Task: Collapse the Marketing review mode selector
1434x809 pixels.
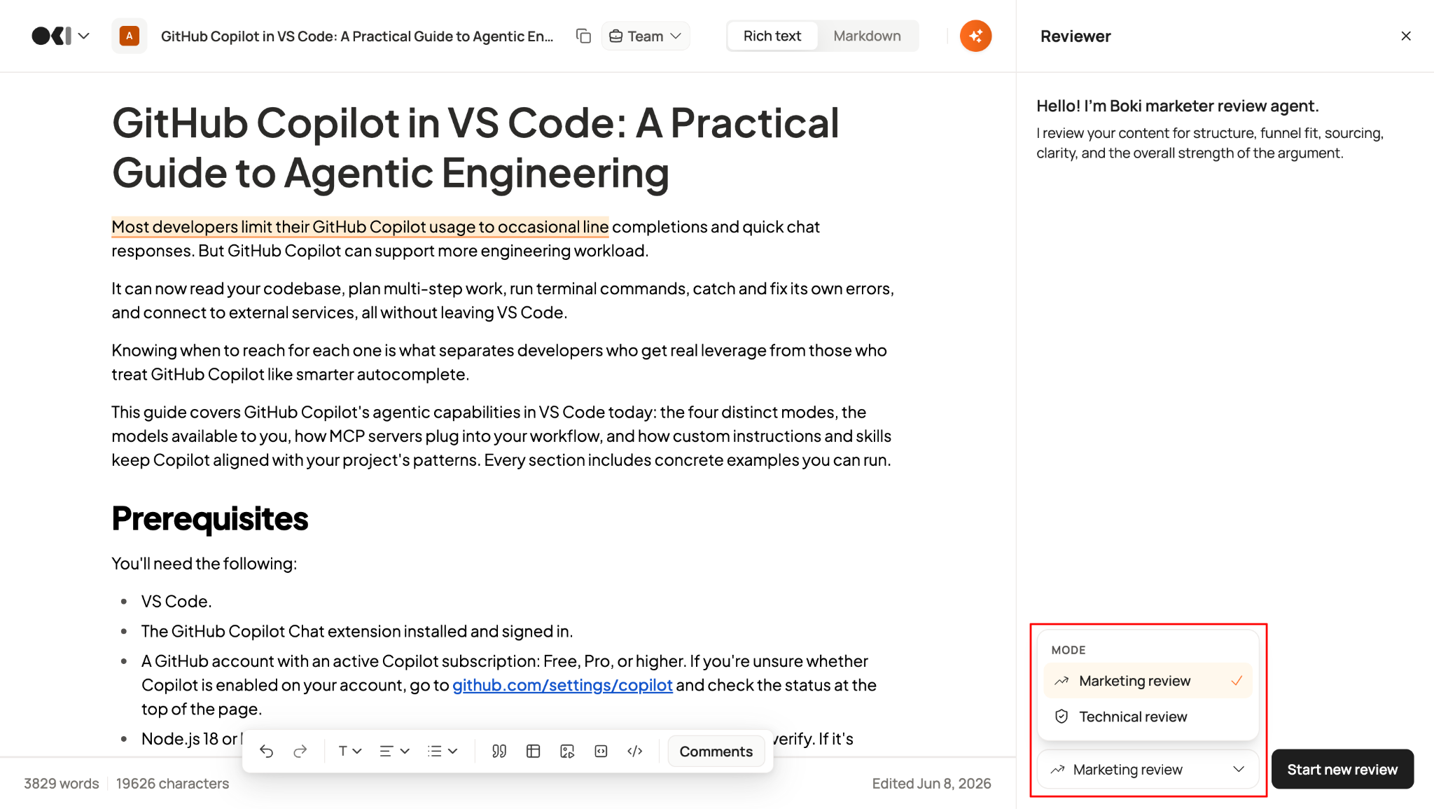Action: tap(1148, 769)
